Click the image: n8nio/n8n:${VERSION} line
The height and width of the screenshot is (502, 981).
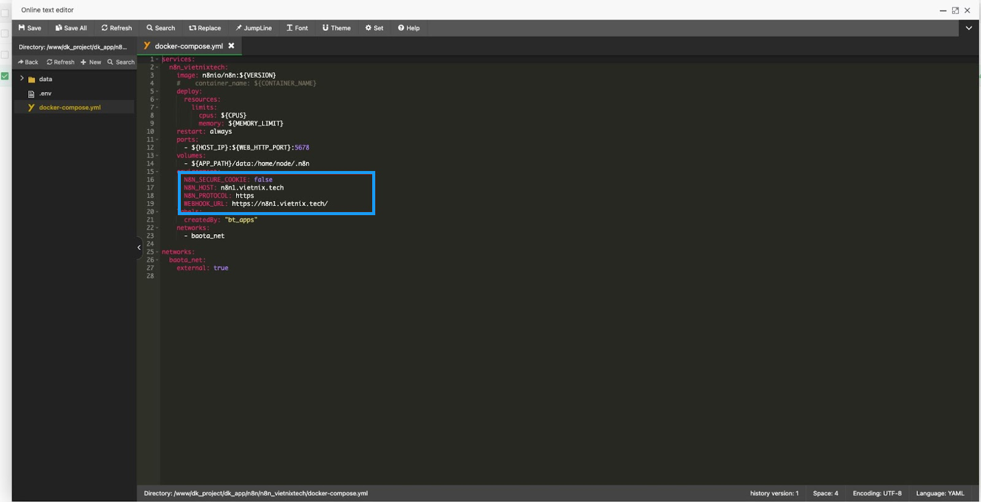click(226, 75)
